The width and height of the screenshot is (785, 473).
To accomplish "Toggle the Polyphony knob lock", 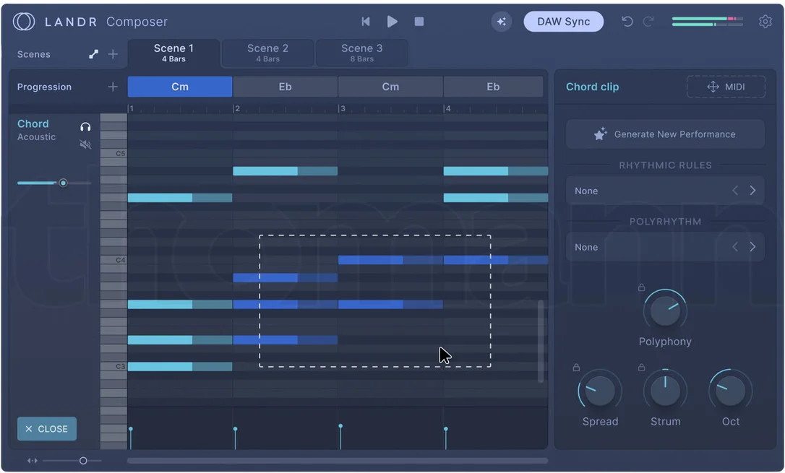I will click(641, 287).
